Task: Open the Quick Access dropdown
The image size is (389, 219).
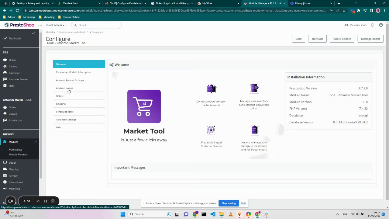Action: 55,25
